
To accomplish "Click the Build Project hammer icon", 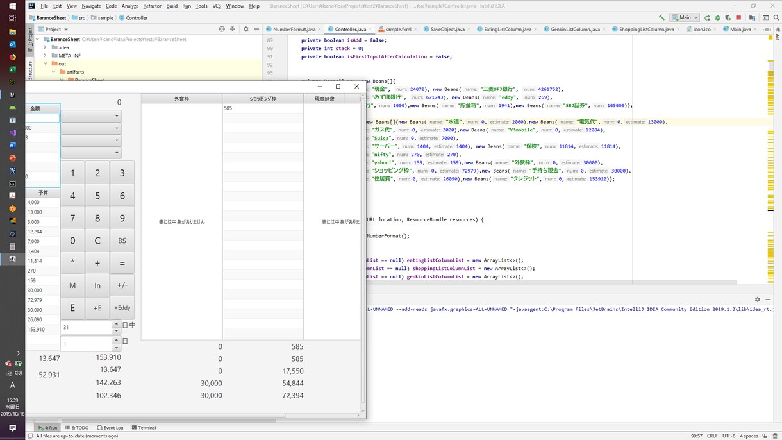I will pyautogui.click(x=661, y=18).
